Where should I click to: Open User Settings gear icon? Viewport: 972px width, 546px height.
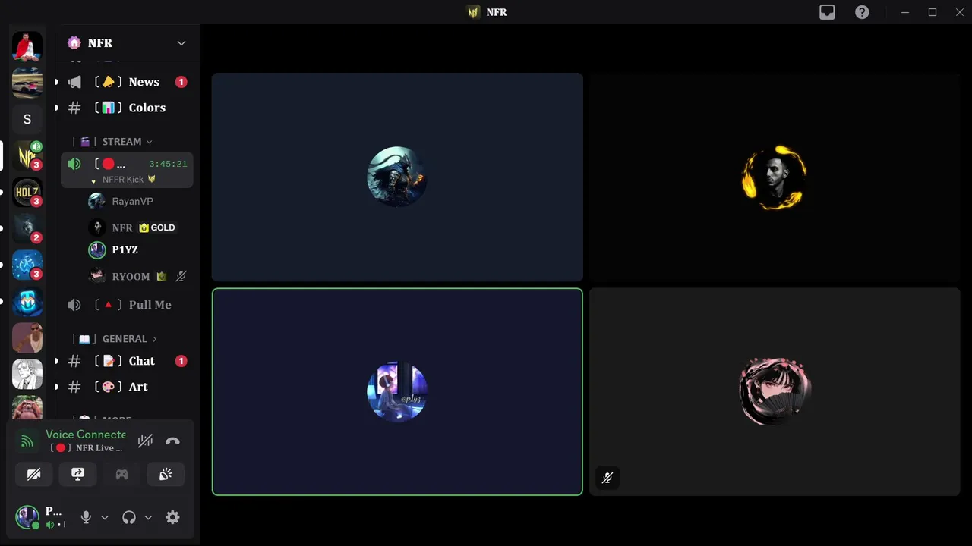pyautogui.click(x=172, y=517)
